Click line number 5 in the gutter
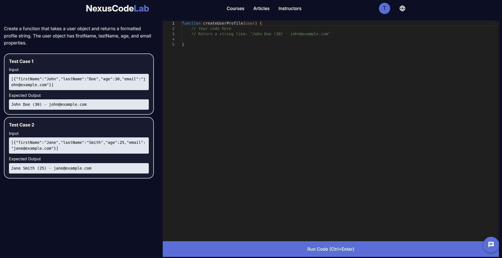Viewport: 502px width, 258px height. (x=173, y=44)
